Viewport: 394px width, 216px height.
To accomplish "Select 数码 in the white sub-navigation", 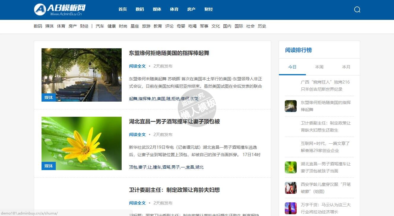I will click(x=38, y=26).
